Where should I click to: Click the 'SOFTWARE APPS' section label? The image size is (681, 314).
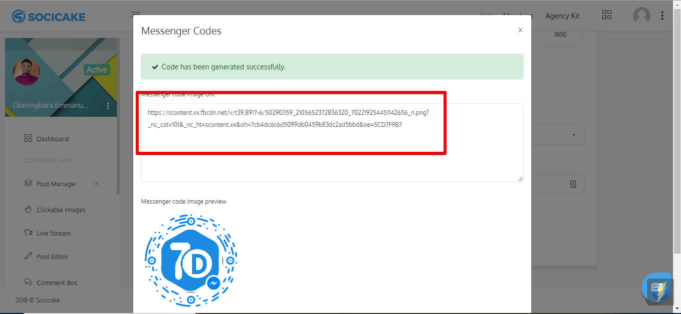[x=49, y=161]
